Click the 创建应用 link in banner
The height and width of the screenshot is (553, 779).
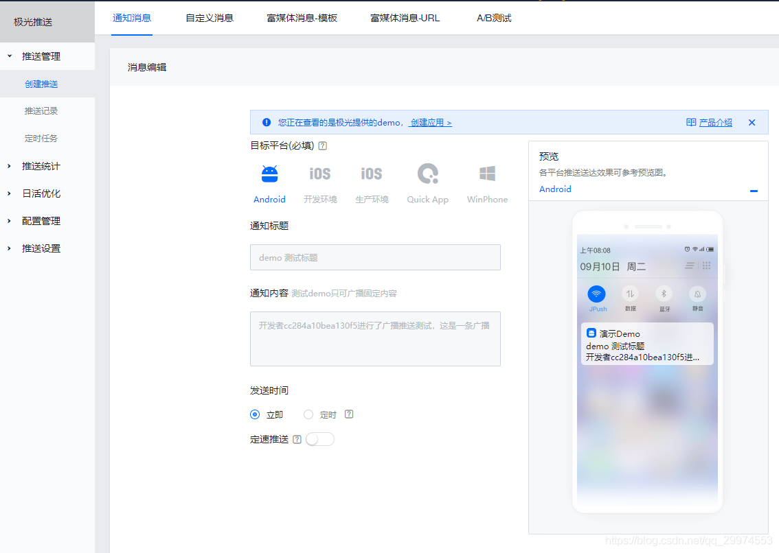pyautogui.click(x=430, y=121)
